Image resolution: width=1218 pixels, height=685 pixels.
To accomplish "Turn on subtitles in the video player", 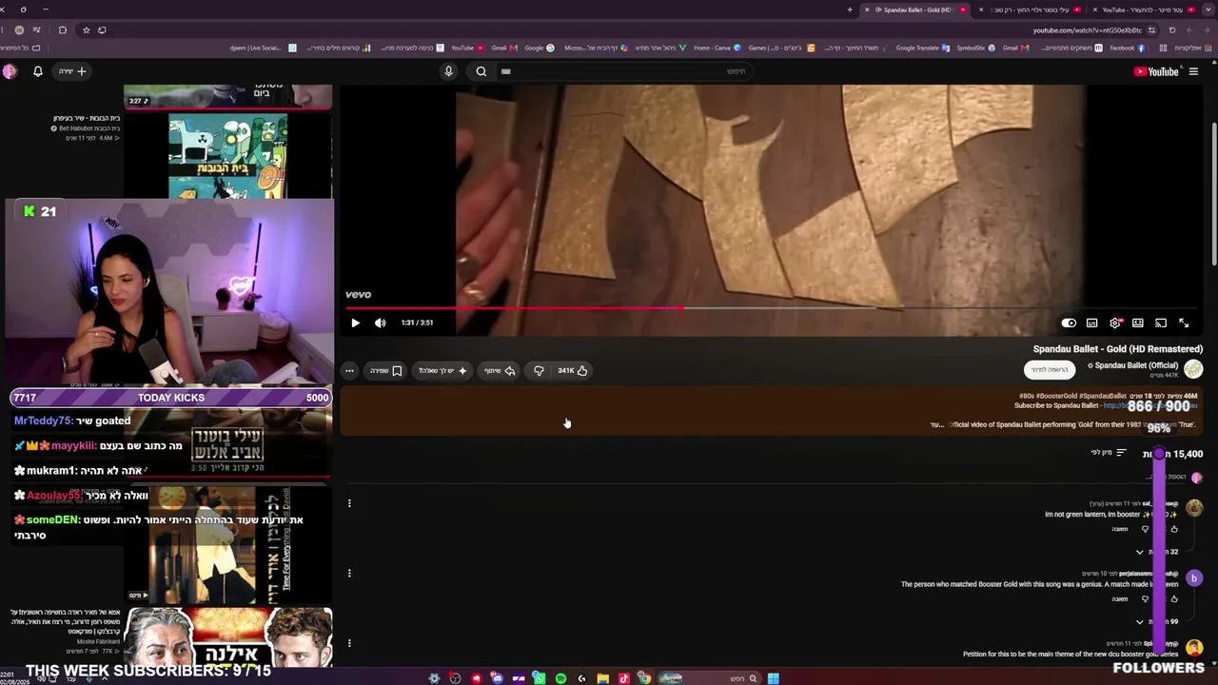I will point(1091,323).
